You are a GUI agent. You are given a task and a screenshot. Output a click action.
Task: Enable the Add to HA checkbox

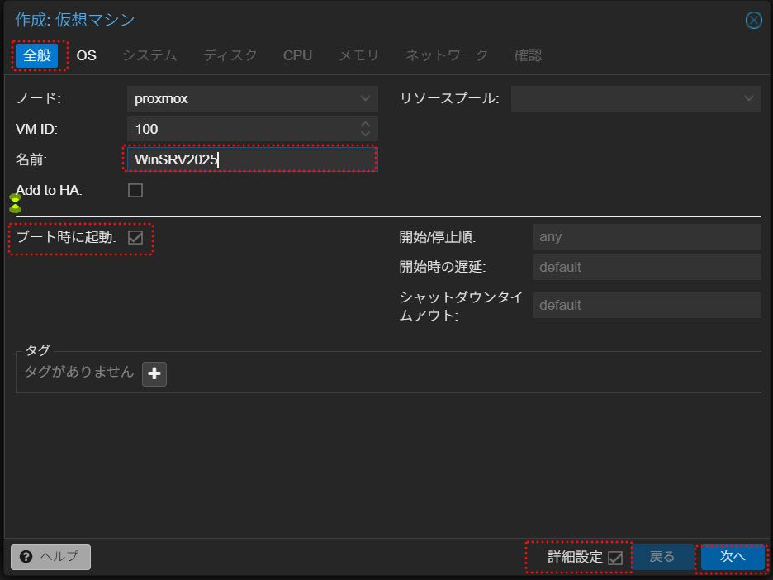(135, 191)
